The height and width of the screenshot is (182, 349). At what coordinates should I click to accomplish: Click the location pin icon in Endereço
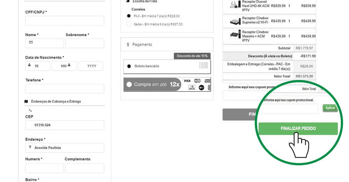pos(30,147)
